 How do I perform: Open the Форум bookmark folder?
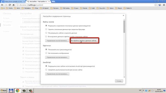tap(119, 8)
